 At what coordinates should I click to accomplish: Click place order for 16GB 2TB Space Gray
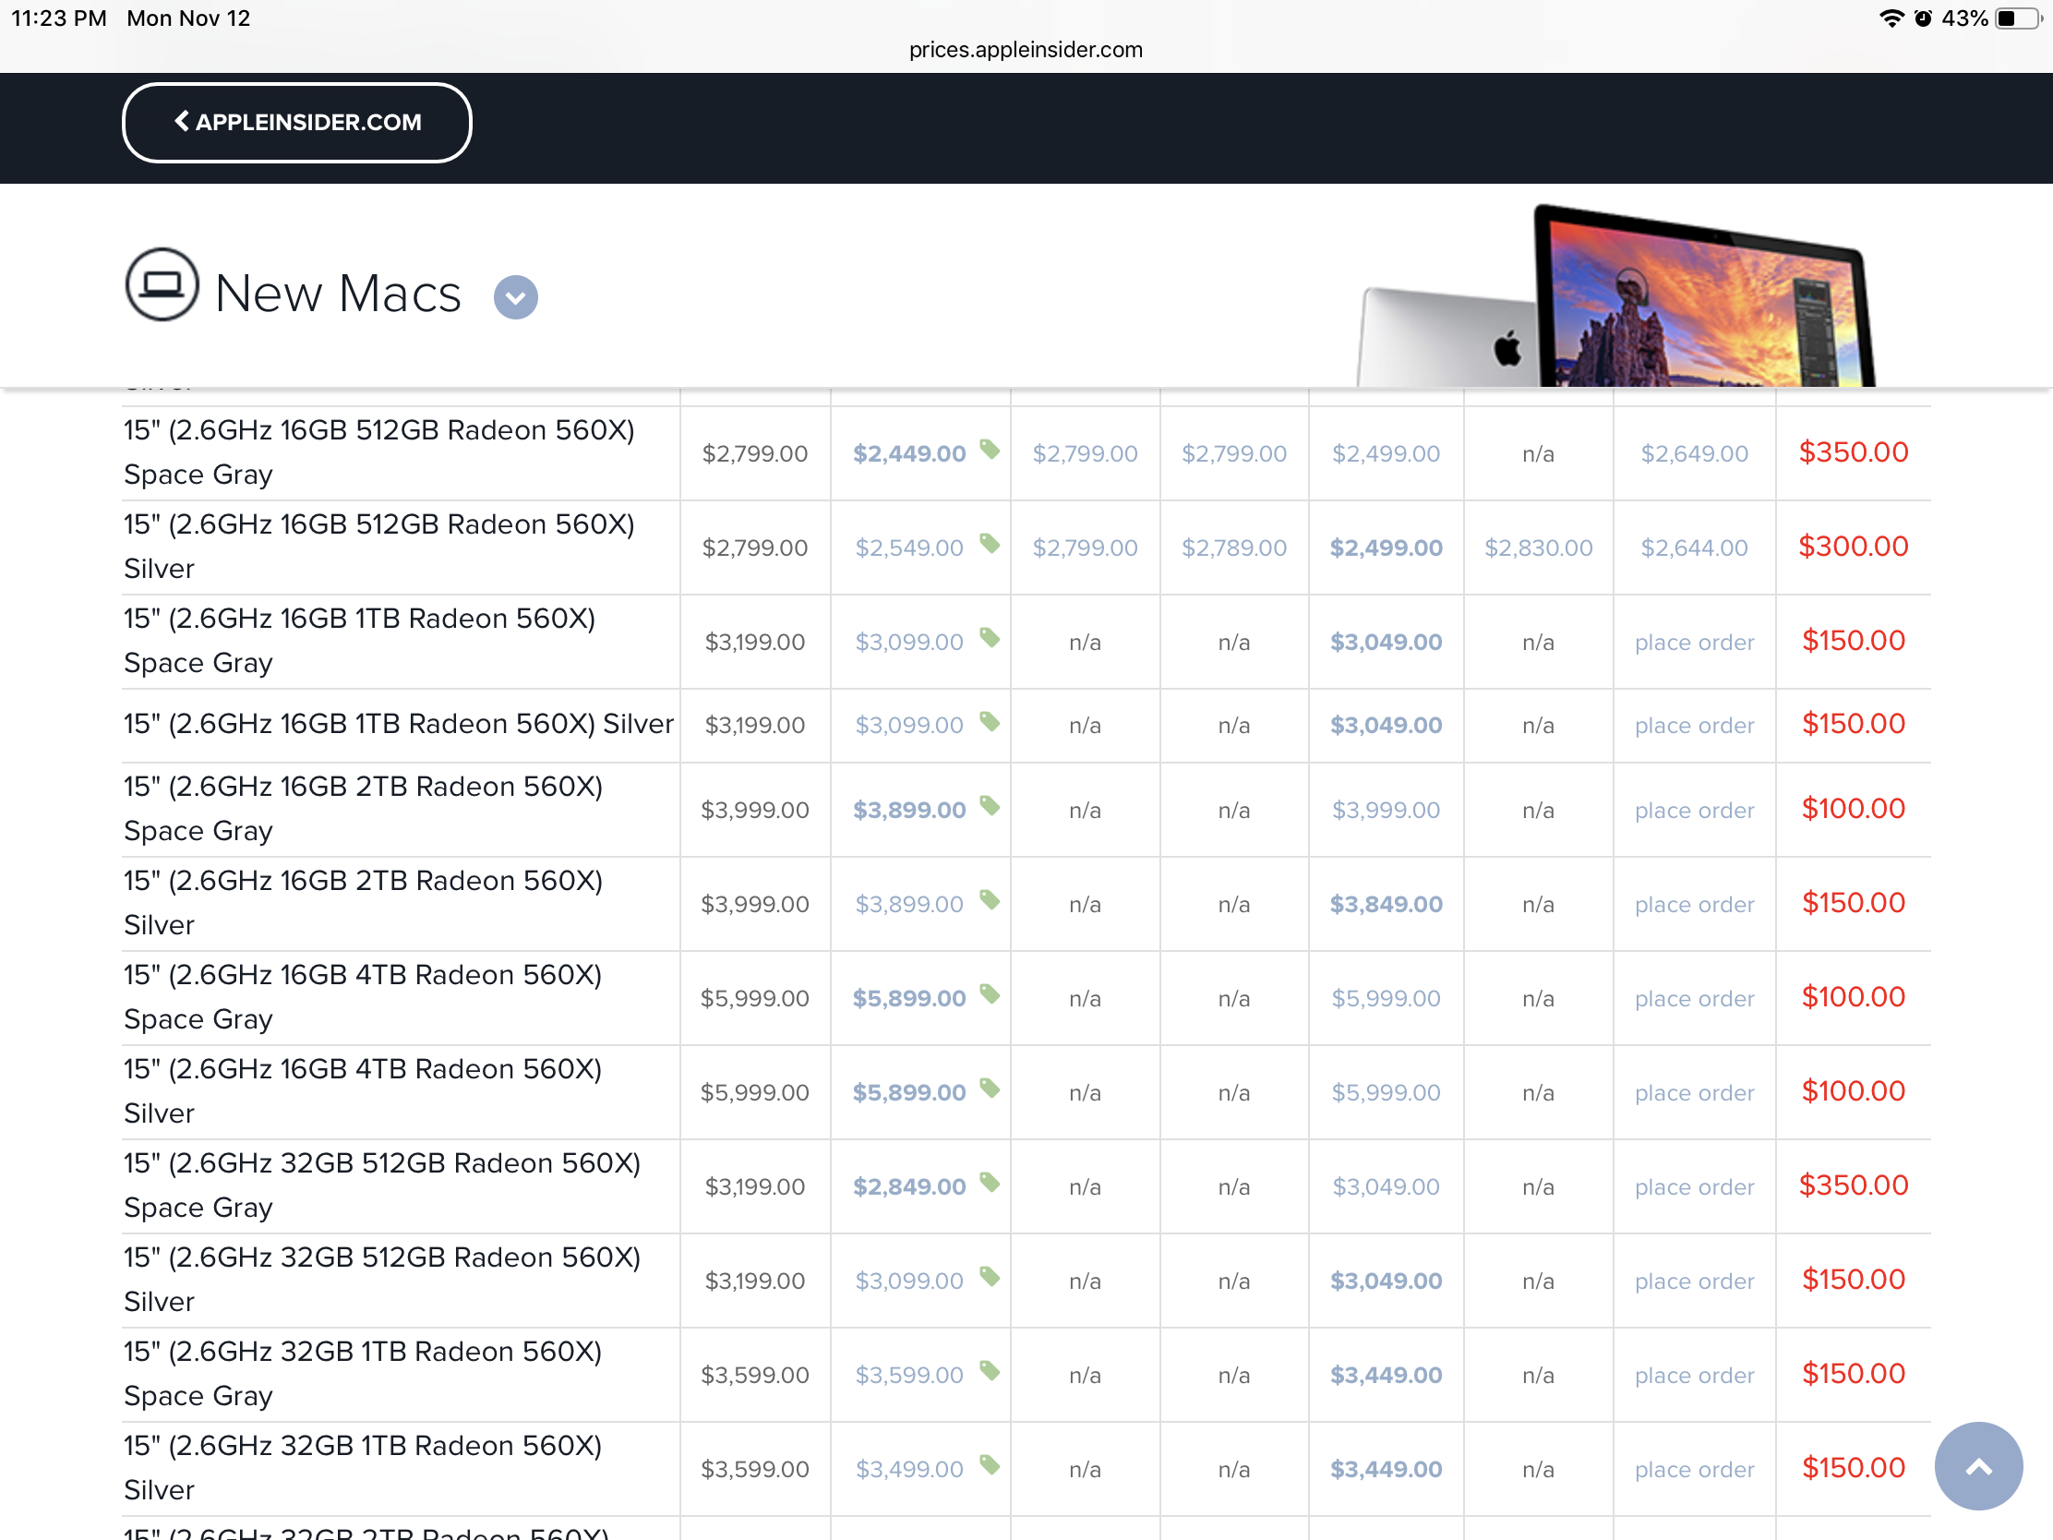click(1694, 811)
